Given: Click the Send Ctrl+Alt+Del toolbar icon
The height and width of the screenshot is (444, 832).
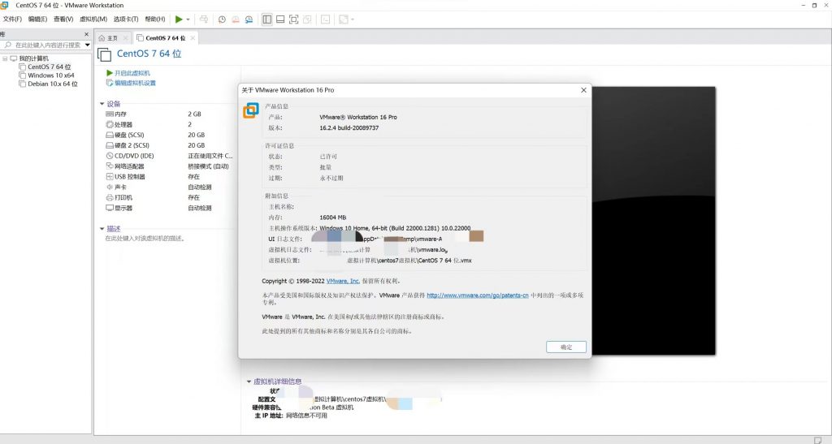Looking at the screenshot, I should tap(204, 19).
